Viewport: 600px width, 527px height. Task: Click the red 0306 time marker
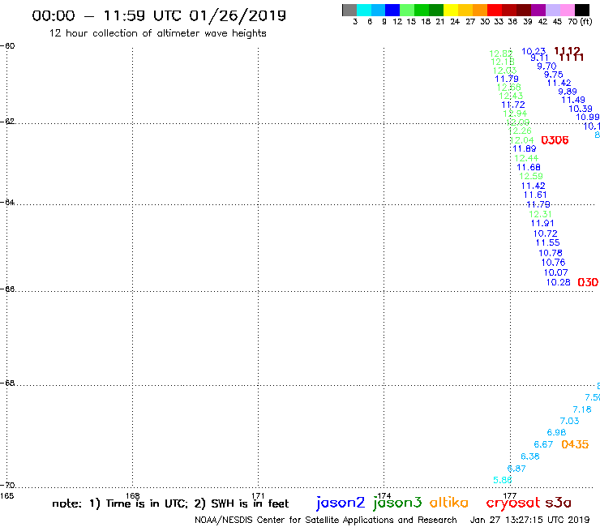(x=555, y=140)
